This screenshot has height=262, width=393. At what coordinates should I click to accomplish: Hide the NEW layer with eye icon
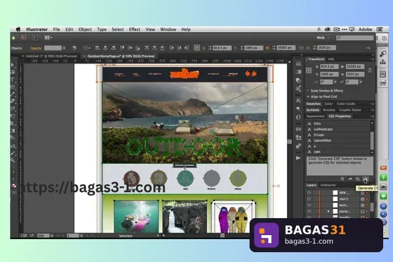click(309, 193)
